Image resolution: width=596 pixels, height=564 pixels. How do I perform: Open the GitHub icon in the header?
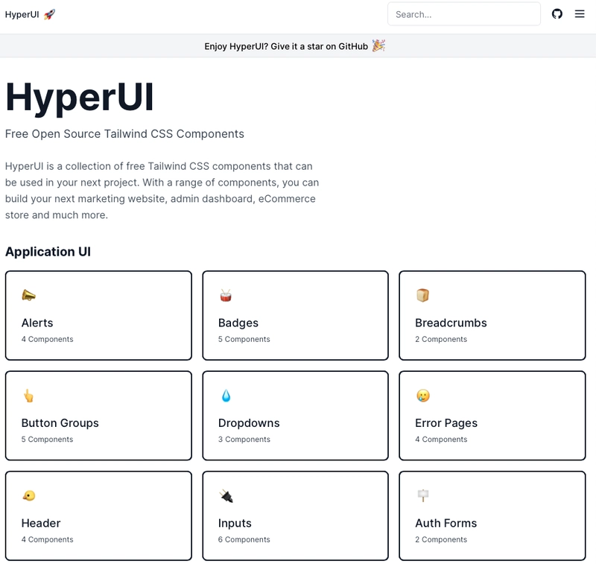[557, 13]
